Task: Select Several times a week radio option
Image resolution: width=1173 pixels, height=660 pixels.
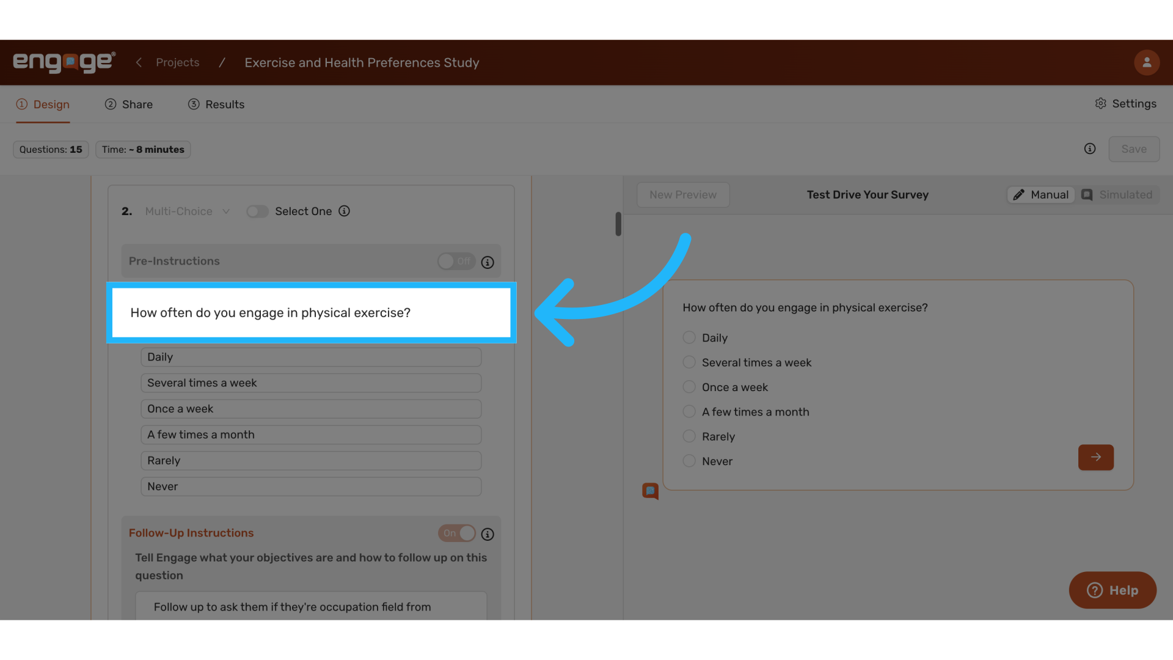Action: 689,362
